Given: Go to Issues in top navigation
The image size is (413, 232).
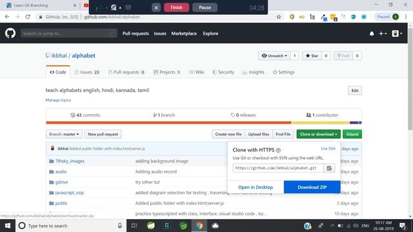Looking at the screenshot, I should coord(160,34).
